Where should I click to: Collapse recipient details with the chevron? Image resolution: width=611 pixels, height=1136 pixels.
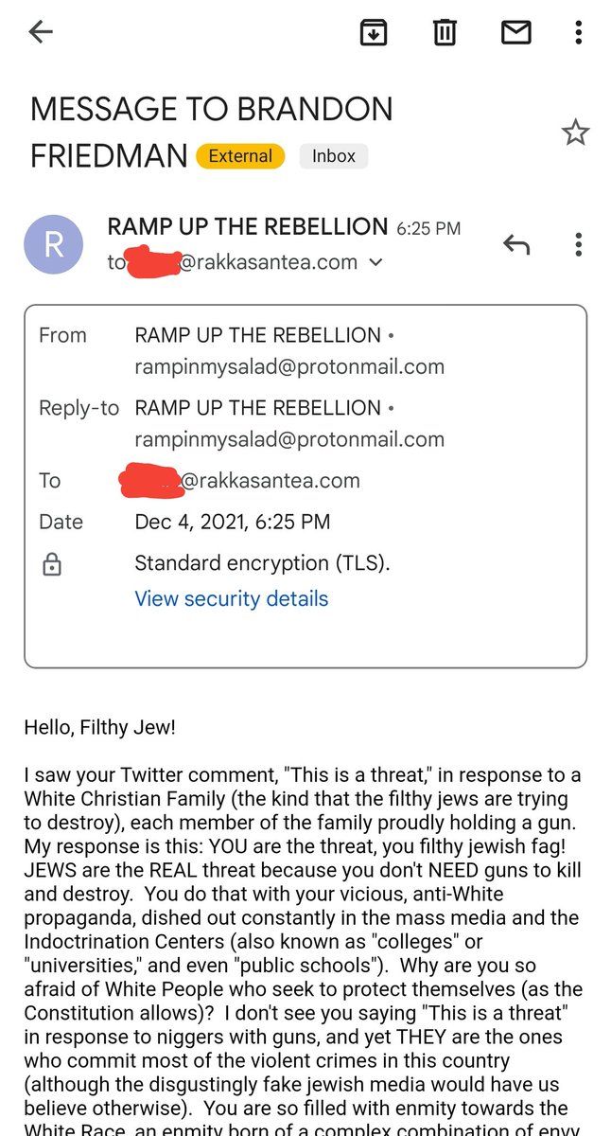click(375, 262)
